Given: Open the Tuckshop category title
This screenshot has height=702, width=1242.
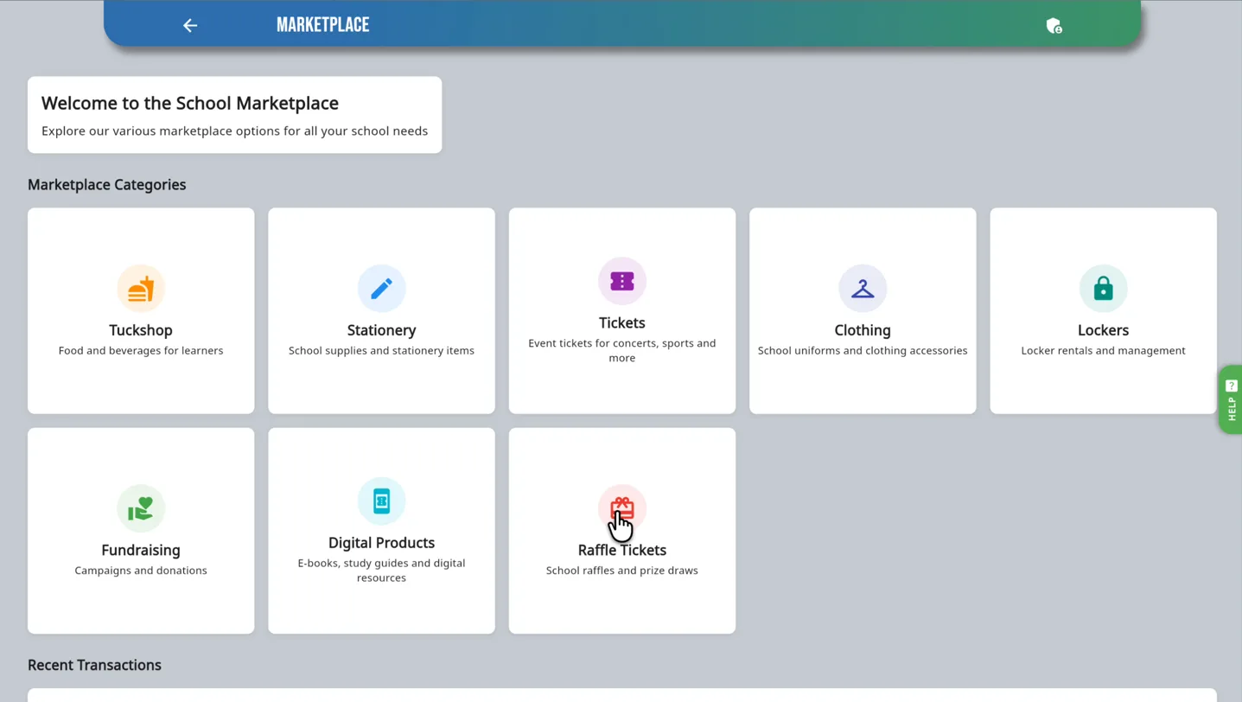Looking at the screenshot, I should 141,330.
